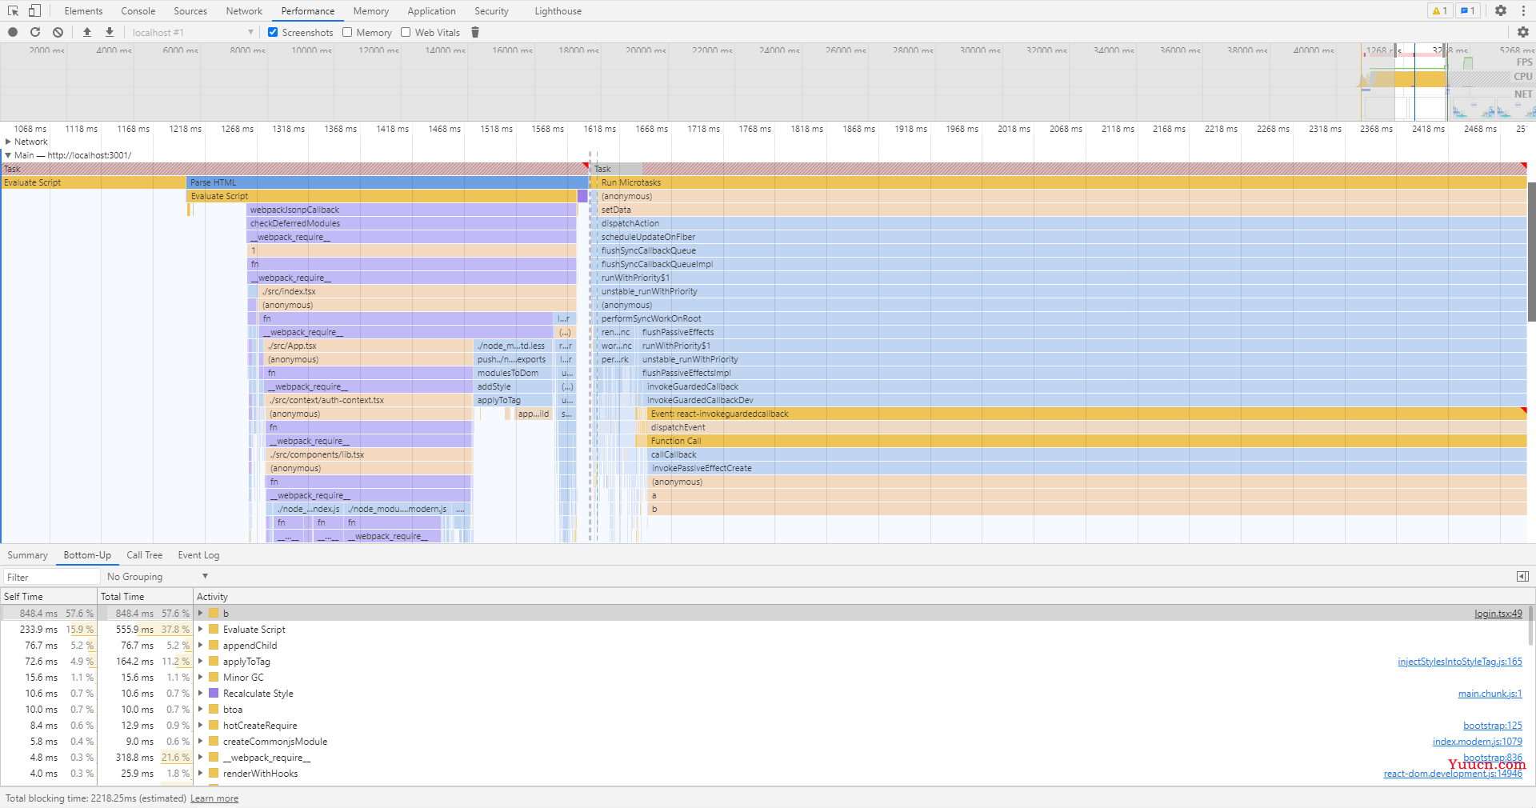Click the save profile download icon
This screenshot has height=808, width=1536.
(110, 32)
